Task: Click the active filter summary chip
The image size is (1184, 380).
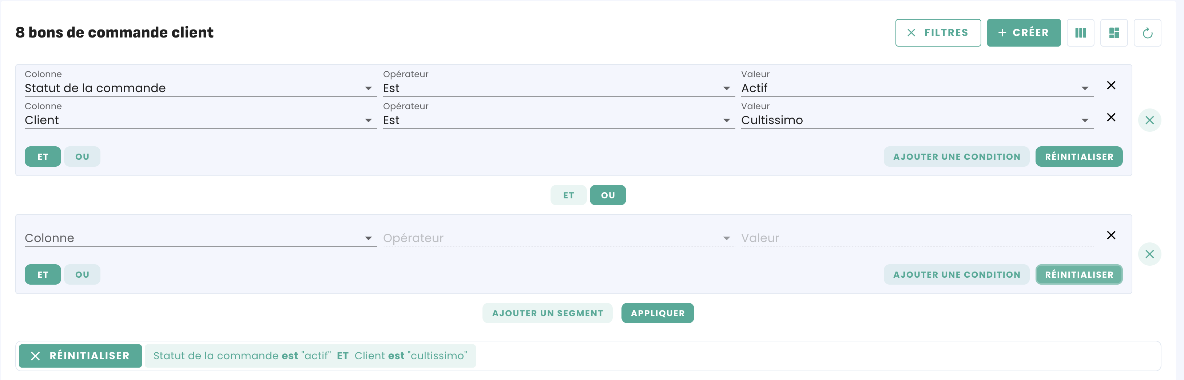Action: click(310, 356)
